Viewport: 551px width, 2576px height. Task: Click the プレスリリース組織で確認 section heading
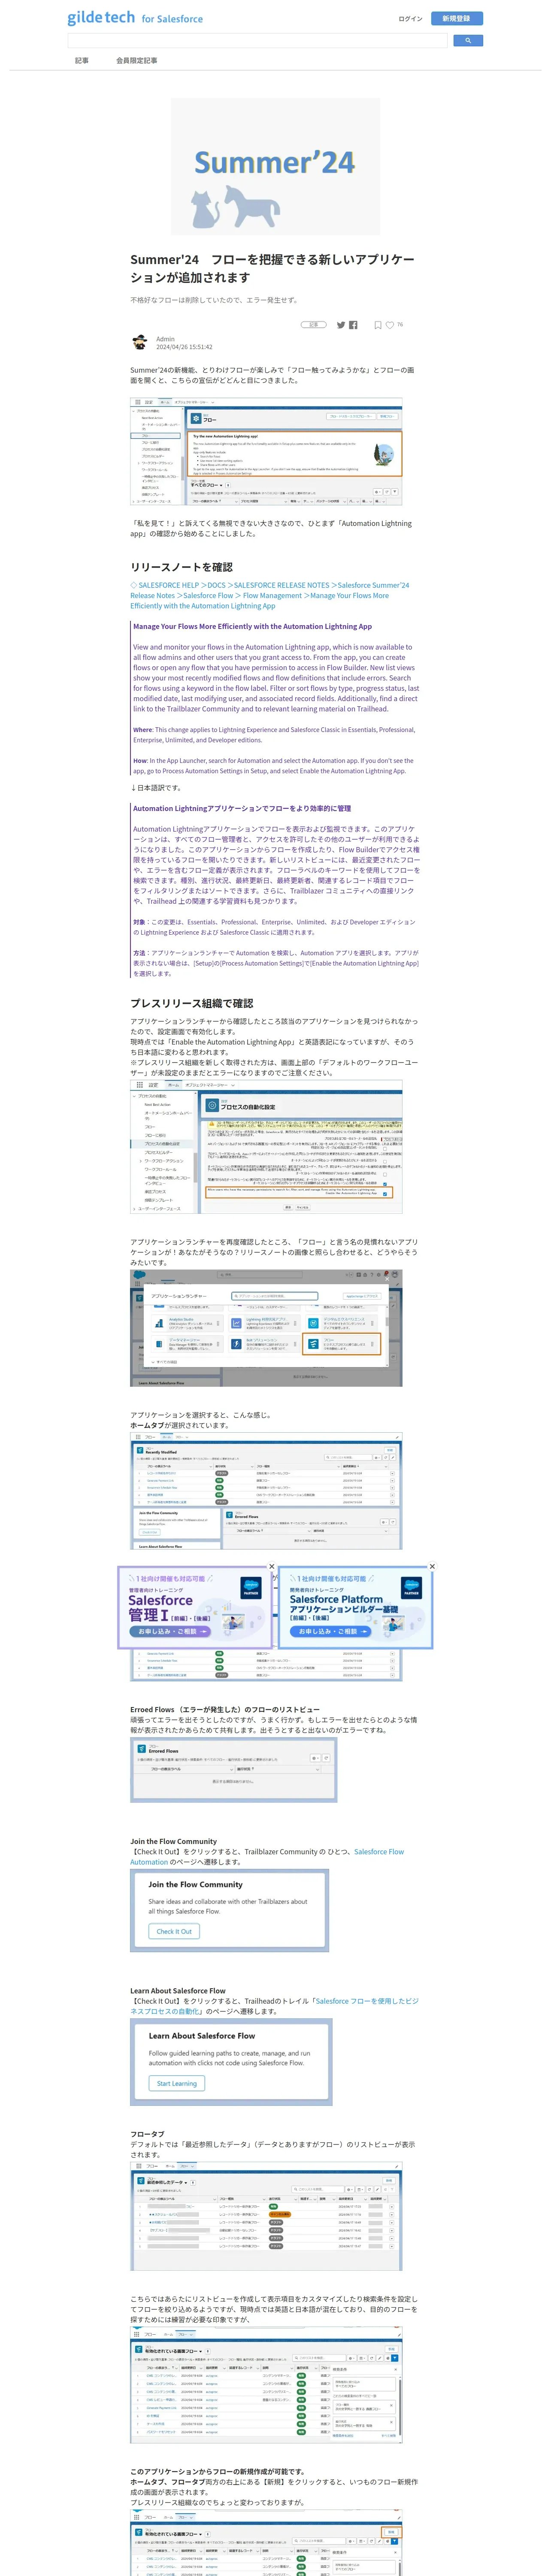coord(192,1003)
